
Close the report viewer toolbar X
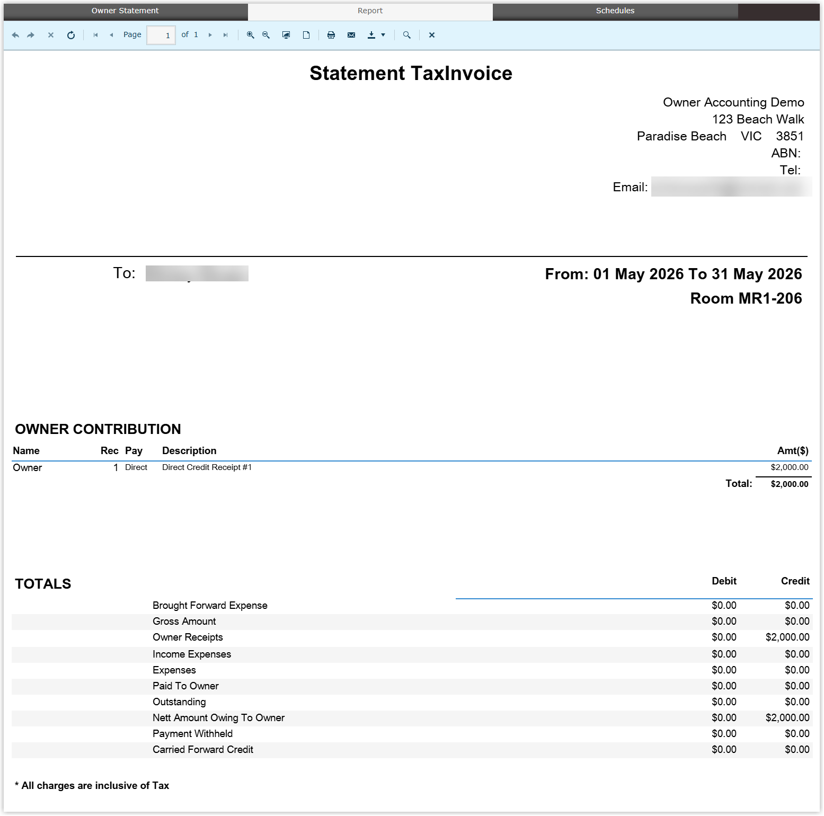click(x=432, y=35)
